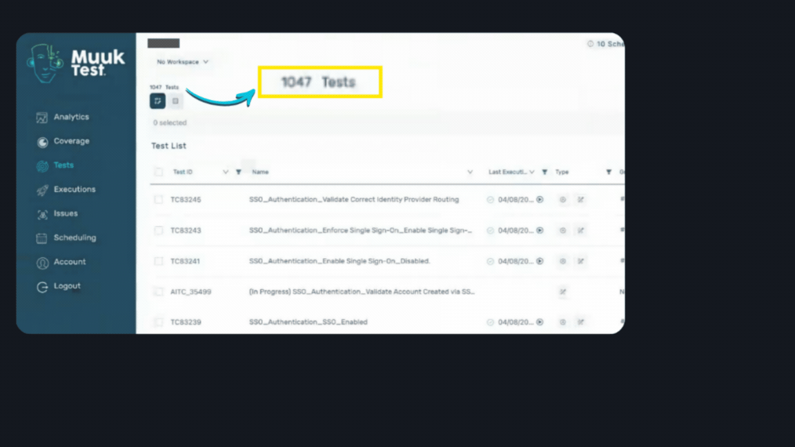The image size is (795, 447).
Task: Select checkbox for TC83241
Action: pyautogui.click(x=159, y=261)
